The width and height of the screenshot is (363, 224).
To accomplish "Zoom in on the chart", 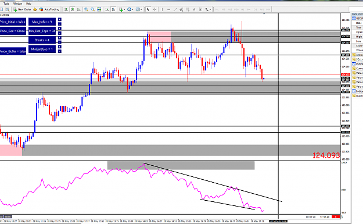I will tap(86, 9).
